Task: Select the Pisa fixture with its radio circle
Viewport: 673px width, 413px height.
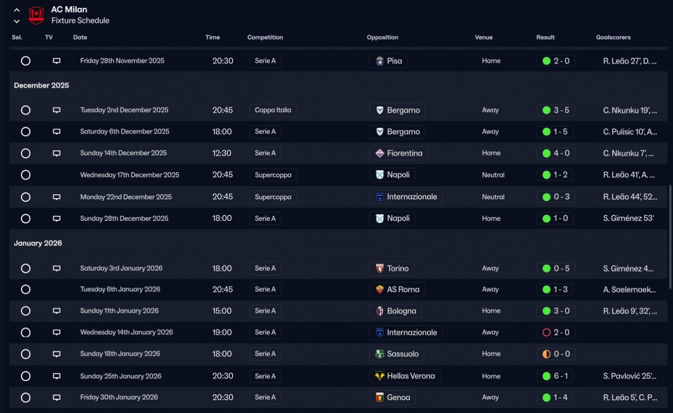Action: (26, 61)
